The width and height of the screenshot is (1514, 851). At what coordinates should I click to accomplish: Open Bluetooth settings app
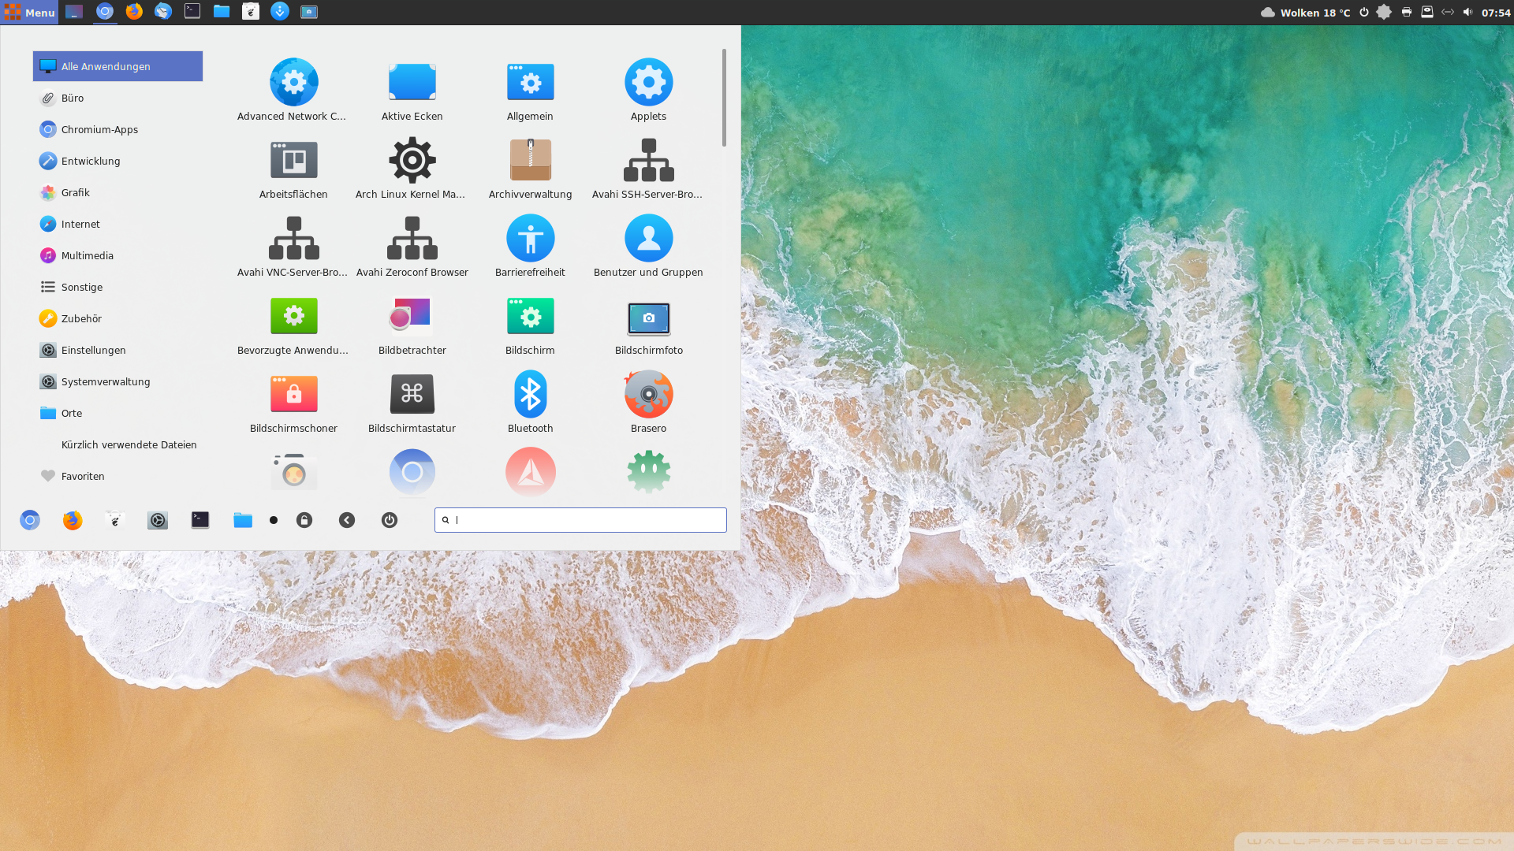click(x=530, y=395)
